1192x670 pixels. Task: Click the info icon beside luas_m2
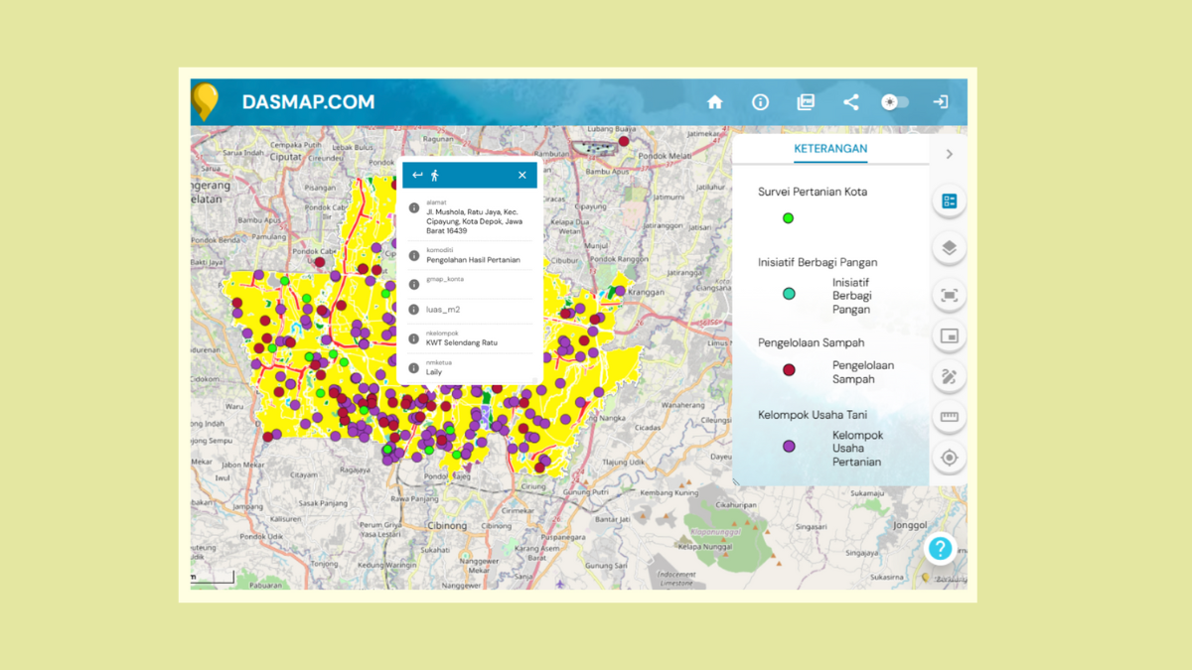(x=414, y=310)
